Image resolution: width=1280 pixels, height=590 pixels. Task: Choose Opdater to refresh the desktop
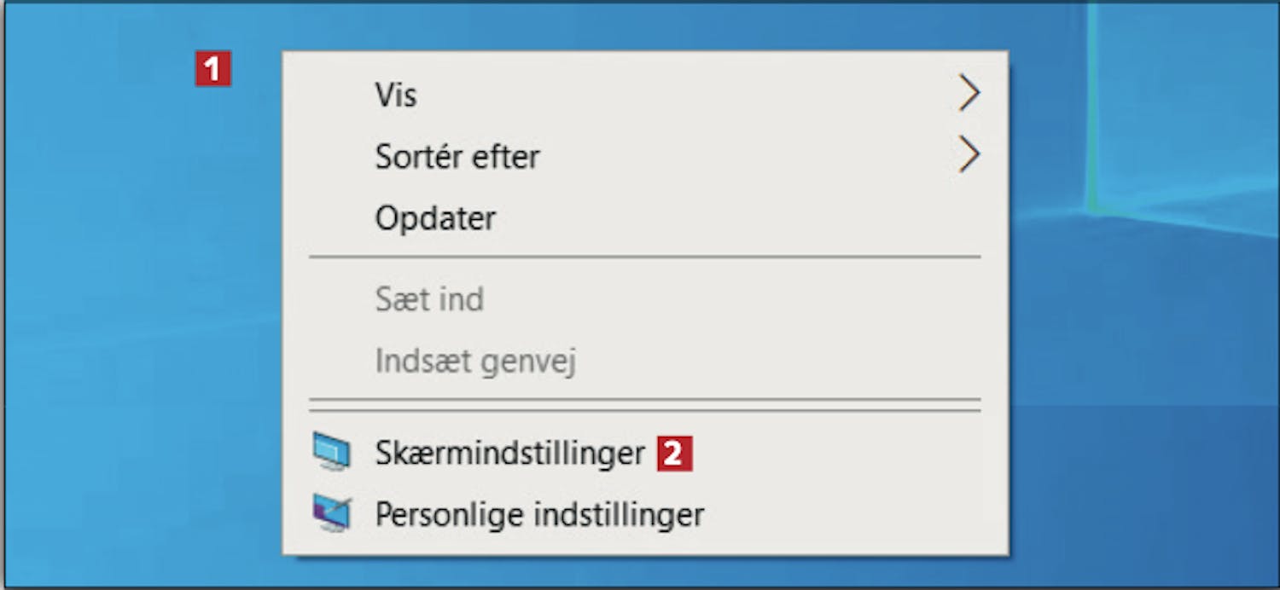(x=645, y=218)
